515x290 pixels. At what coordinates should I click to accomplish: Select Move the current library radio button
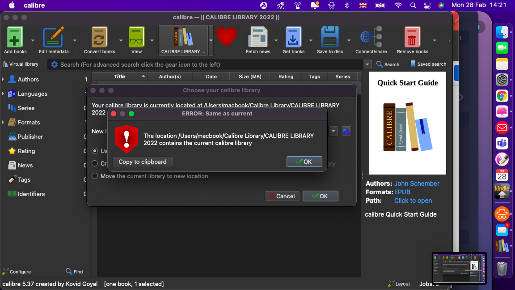pyautogui.click(x=95, y=176)
